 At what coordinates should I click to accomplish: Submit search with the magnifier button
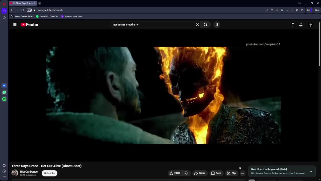tap(205, 25)
